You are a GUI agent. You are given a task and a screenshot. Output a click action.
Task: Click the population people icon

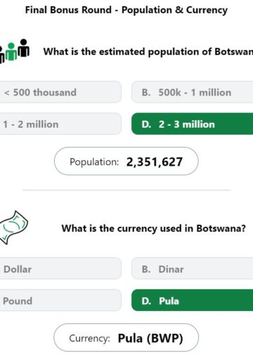click(15, 51)
